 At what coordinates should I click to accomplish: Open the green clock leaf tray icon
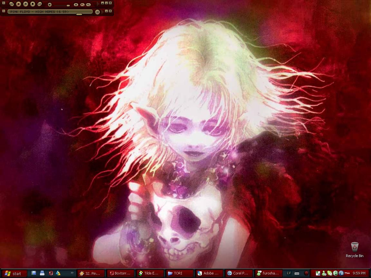pyautogui.click(x=329, y=273)
